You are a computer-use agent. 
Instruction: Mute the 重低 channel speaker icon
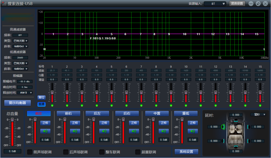pyautogui.click(x=193, y=131)
